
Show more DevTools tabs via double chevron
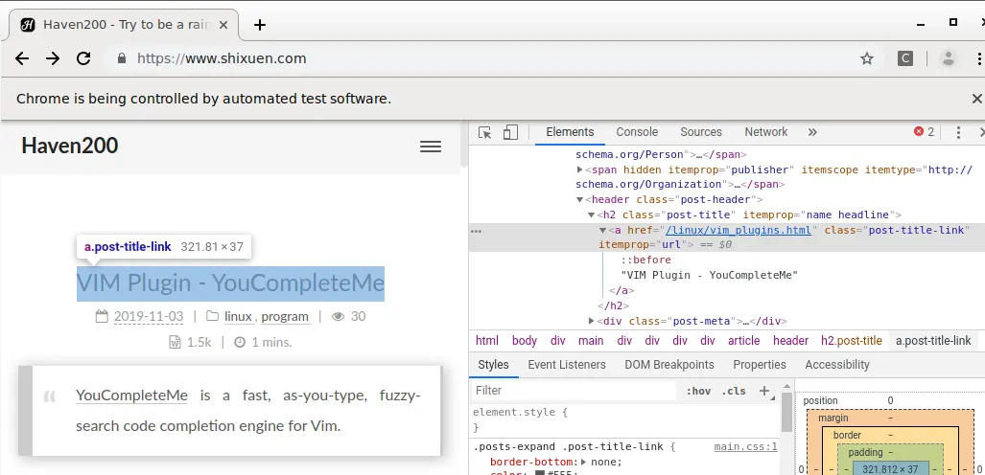click(x=812, y=132)
